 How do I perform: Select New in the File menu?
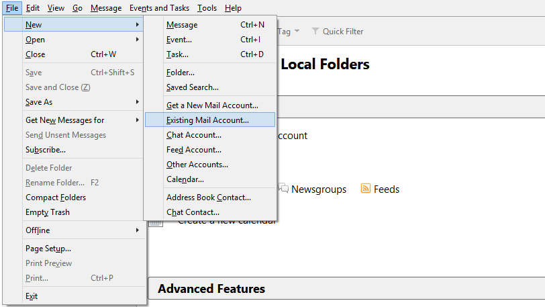[73, 25]
